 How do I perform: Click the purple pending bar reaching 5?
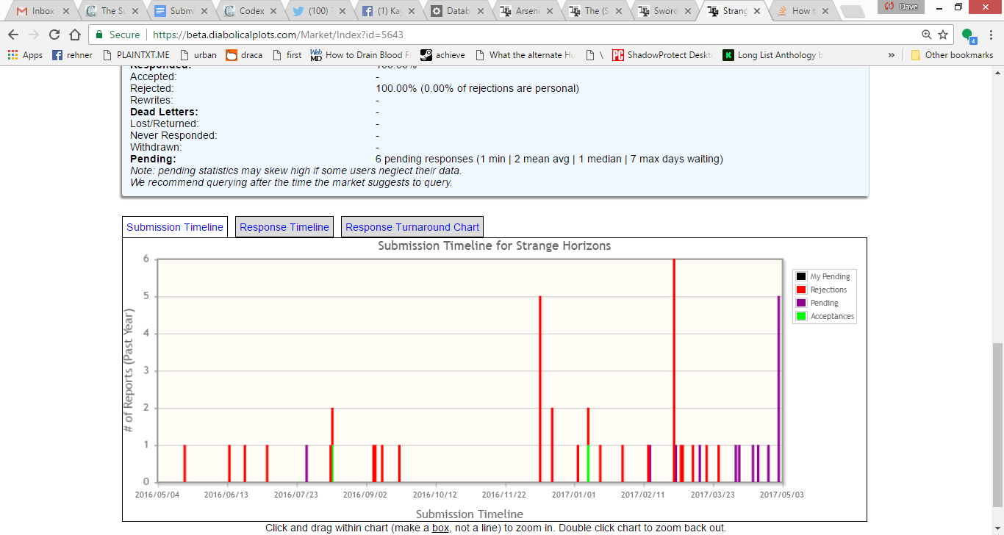tap(778, 389)
